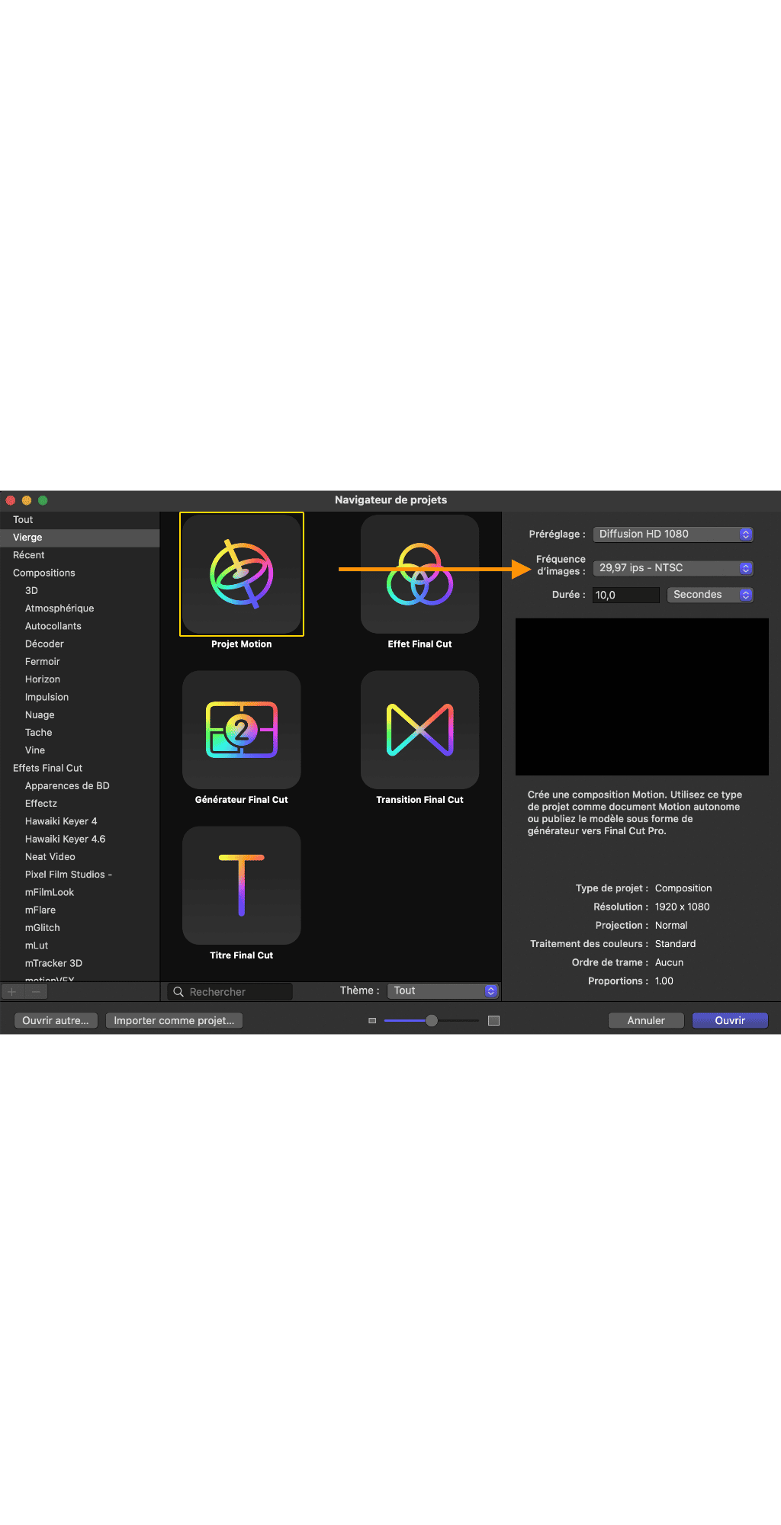Viewport: 781px width, 1525px height.
Task: Click the small thumbnail size icon
Action: pos(372,1021)
